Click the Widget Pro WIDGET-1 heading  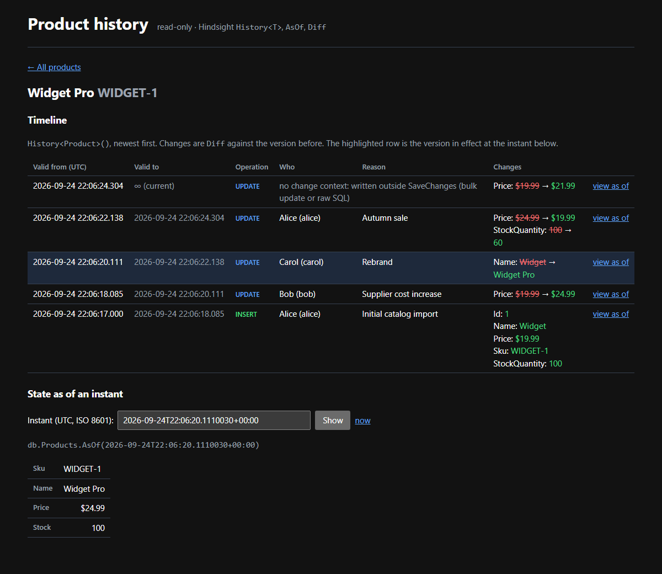point(92,93)
